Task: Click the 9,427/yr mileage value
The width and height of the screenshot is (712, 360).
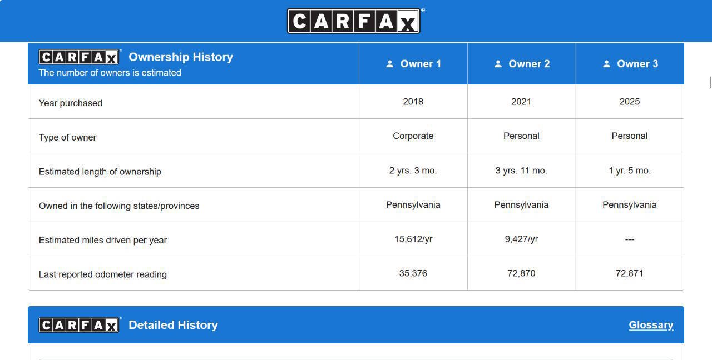Action: (521, 239)
